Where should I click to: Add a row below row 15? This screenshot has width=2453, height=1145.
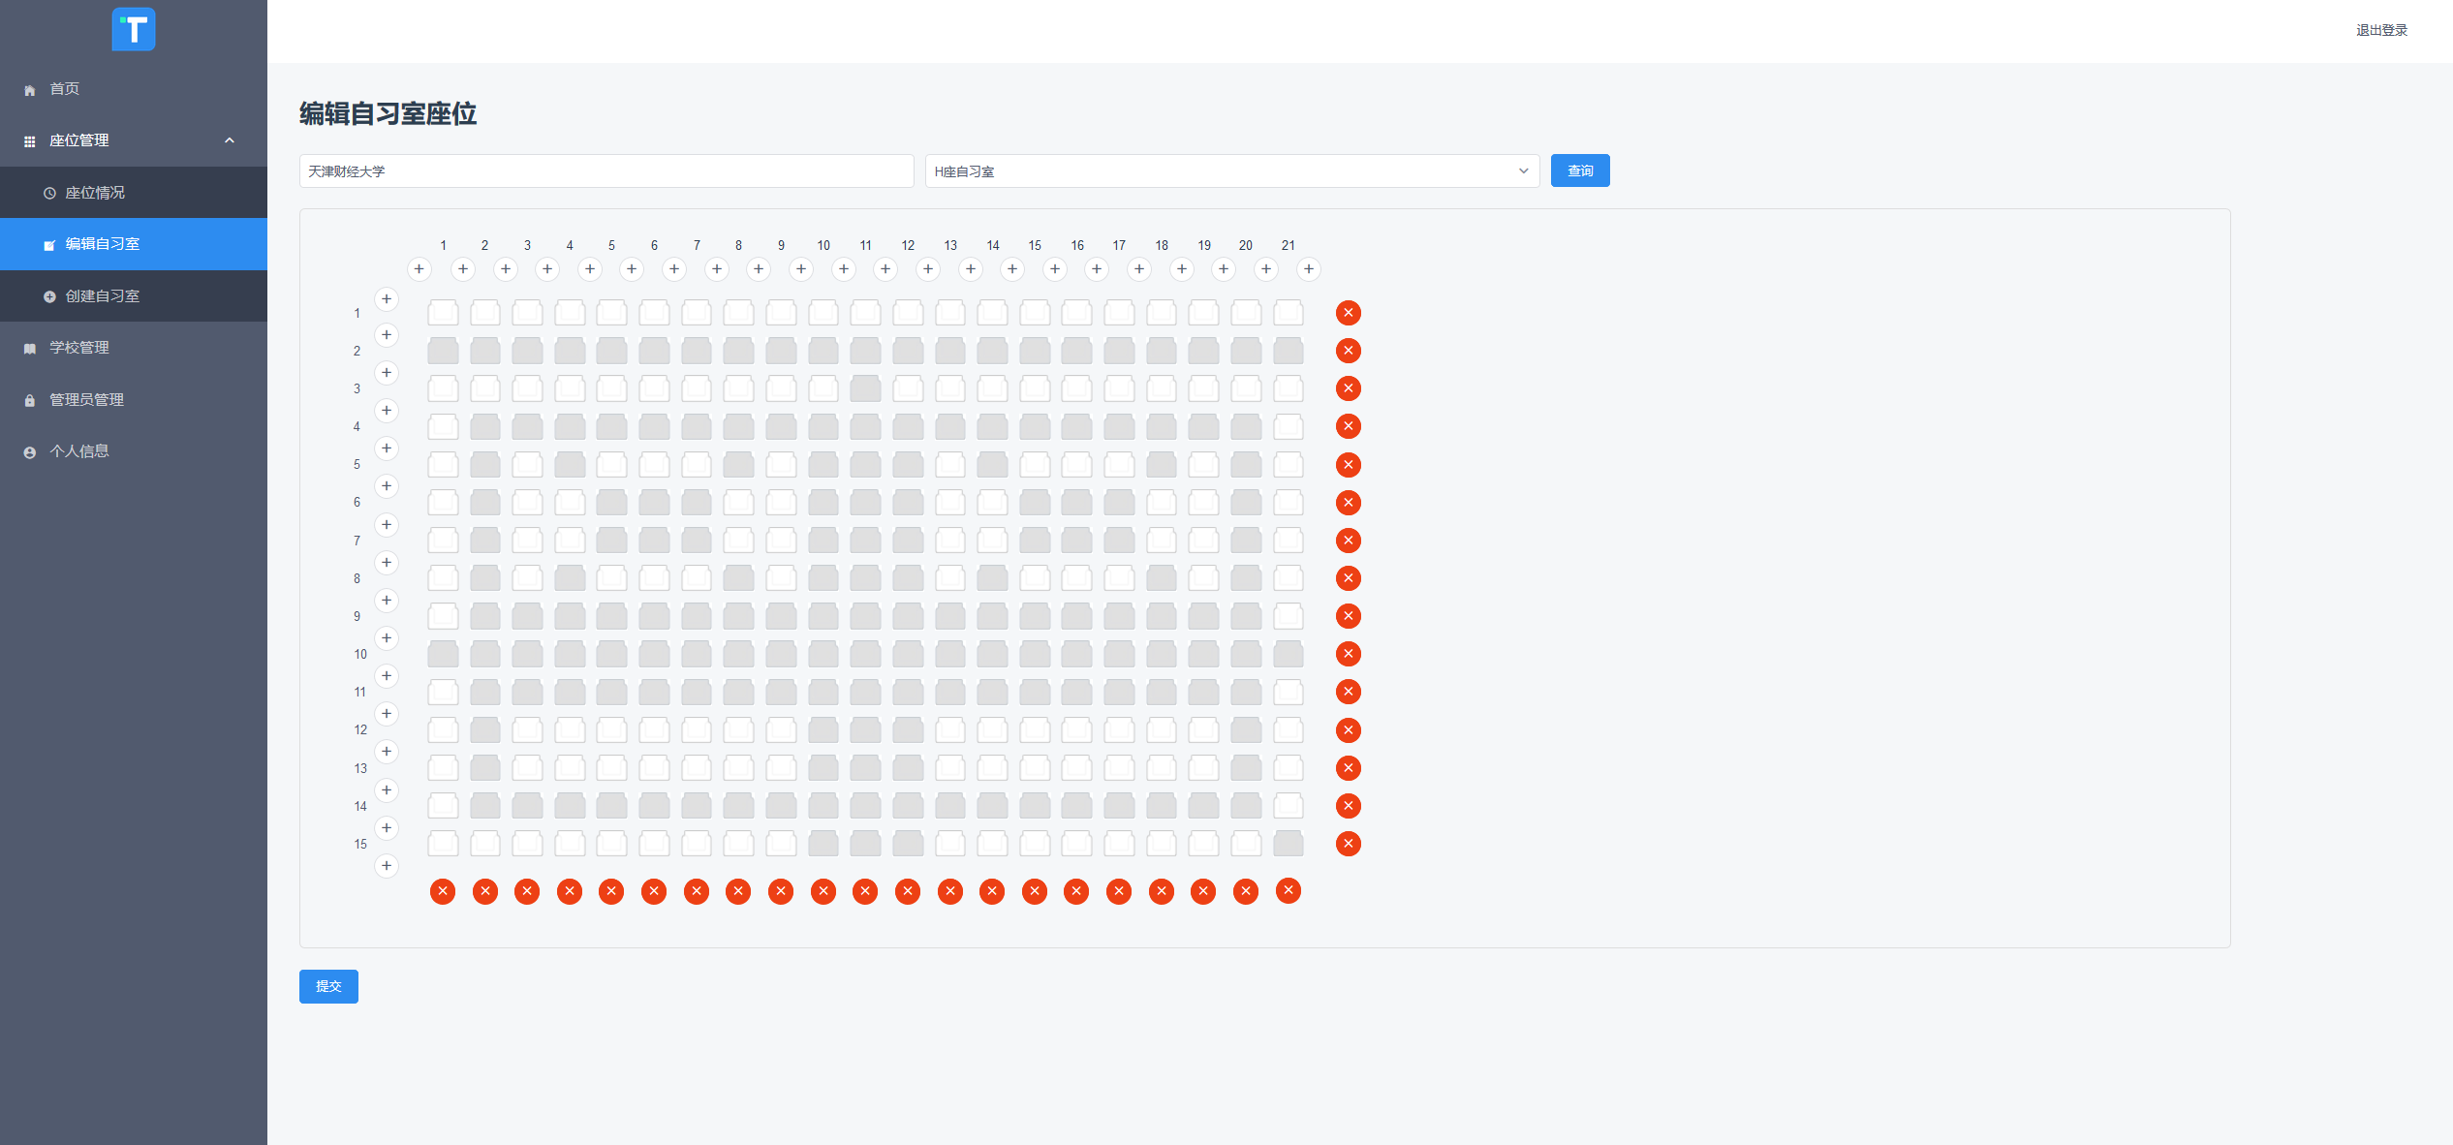[387, 866]
